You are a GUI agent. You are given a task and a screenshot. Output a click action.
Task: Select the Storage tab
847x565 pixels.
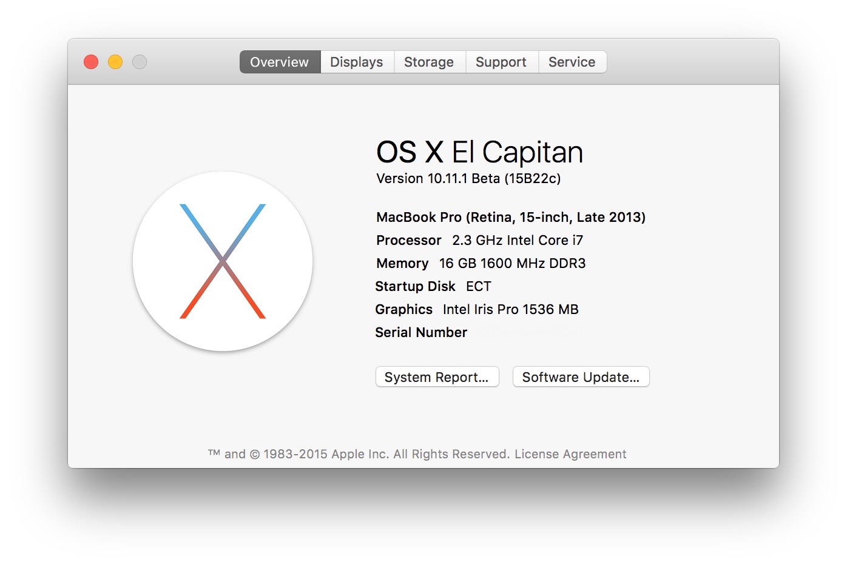pyautogui.click(x=429, y=62)
